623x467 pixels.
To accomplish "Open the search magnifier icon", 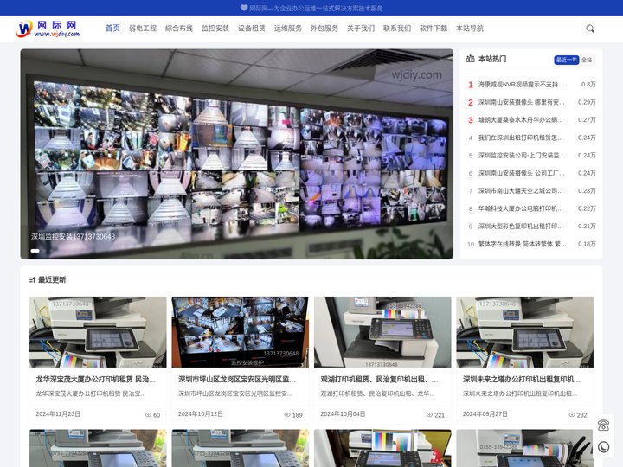I will tap(590, 29).
